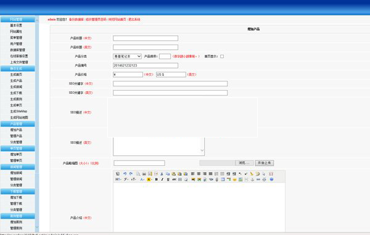Open the H1 heading dropdown in editor

point(118,179)
